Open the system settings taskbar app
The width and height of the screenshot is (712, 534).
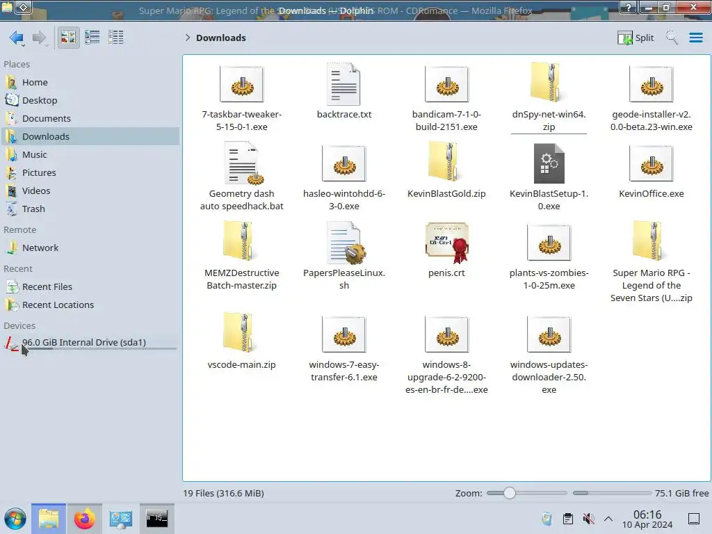(120, 519)
